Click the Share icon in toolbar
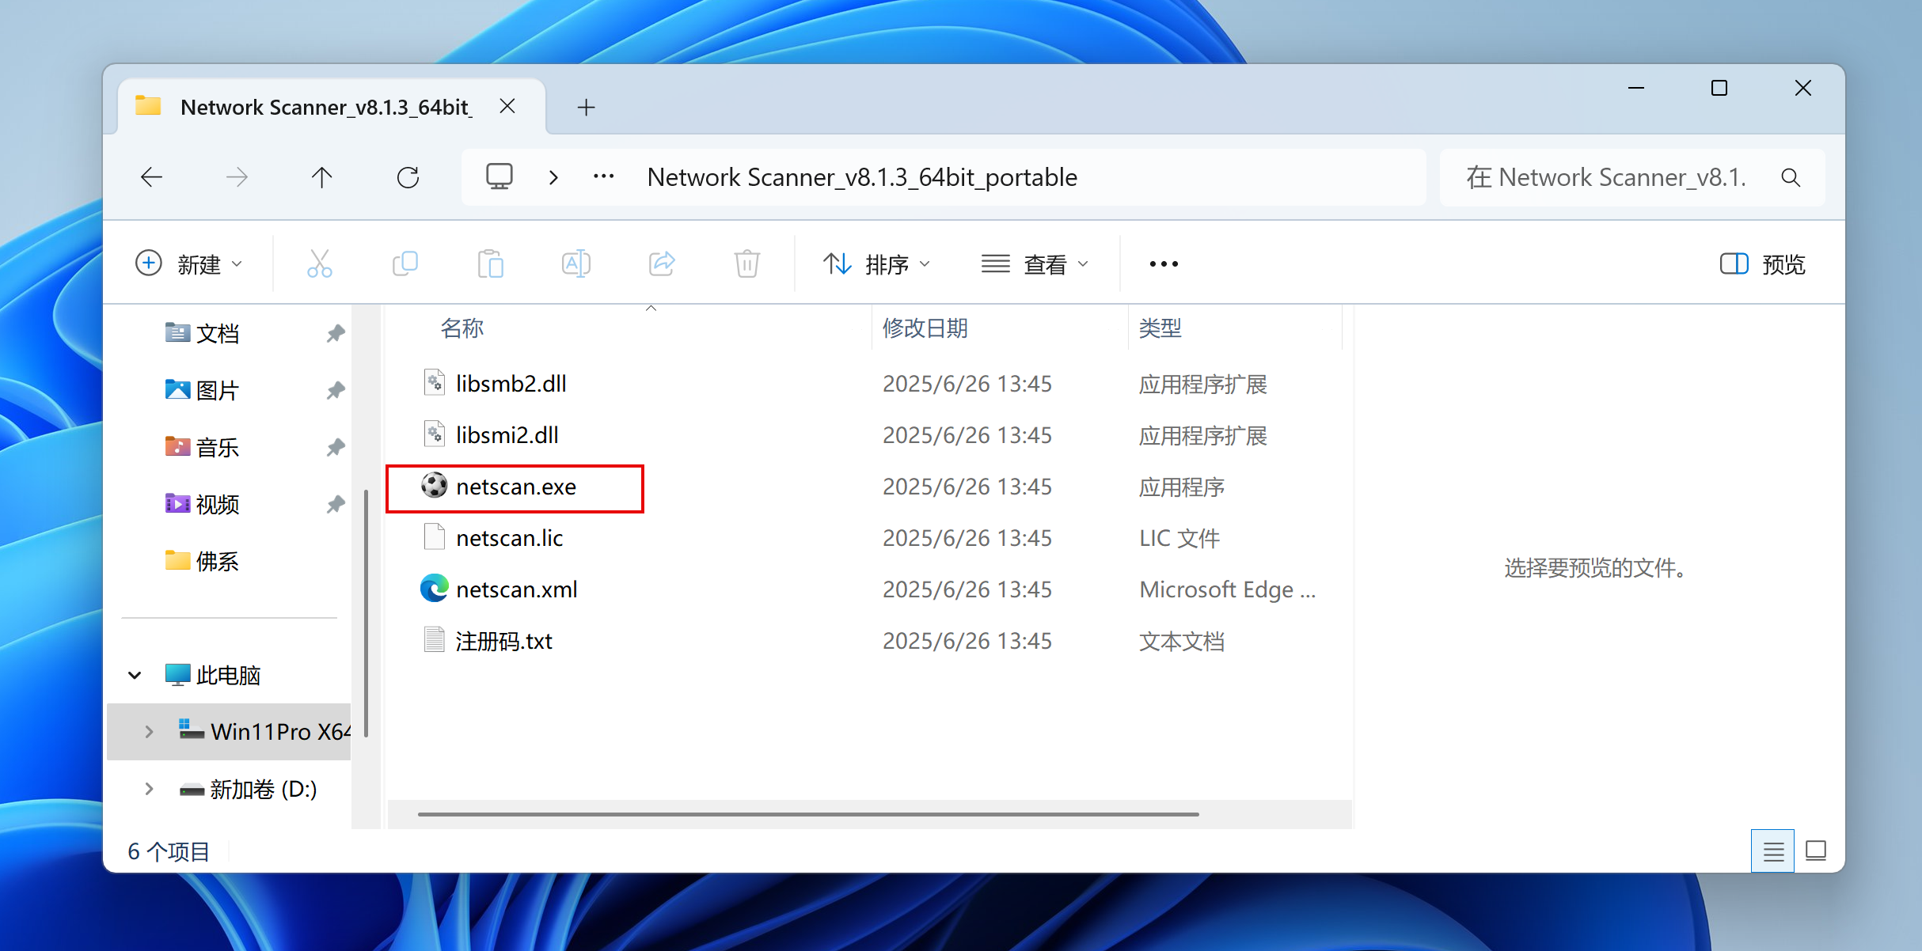The image size is (1922, 951). coord(662,263)
